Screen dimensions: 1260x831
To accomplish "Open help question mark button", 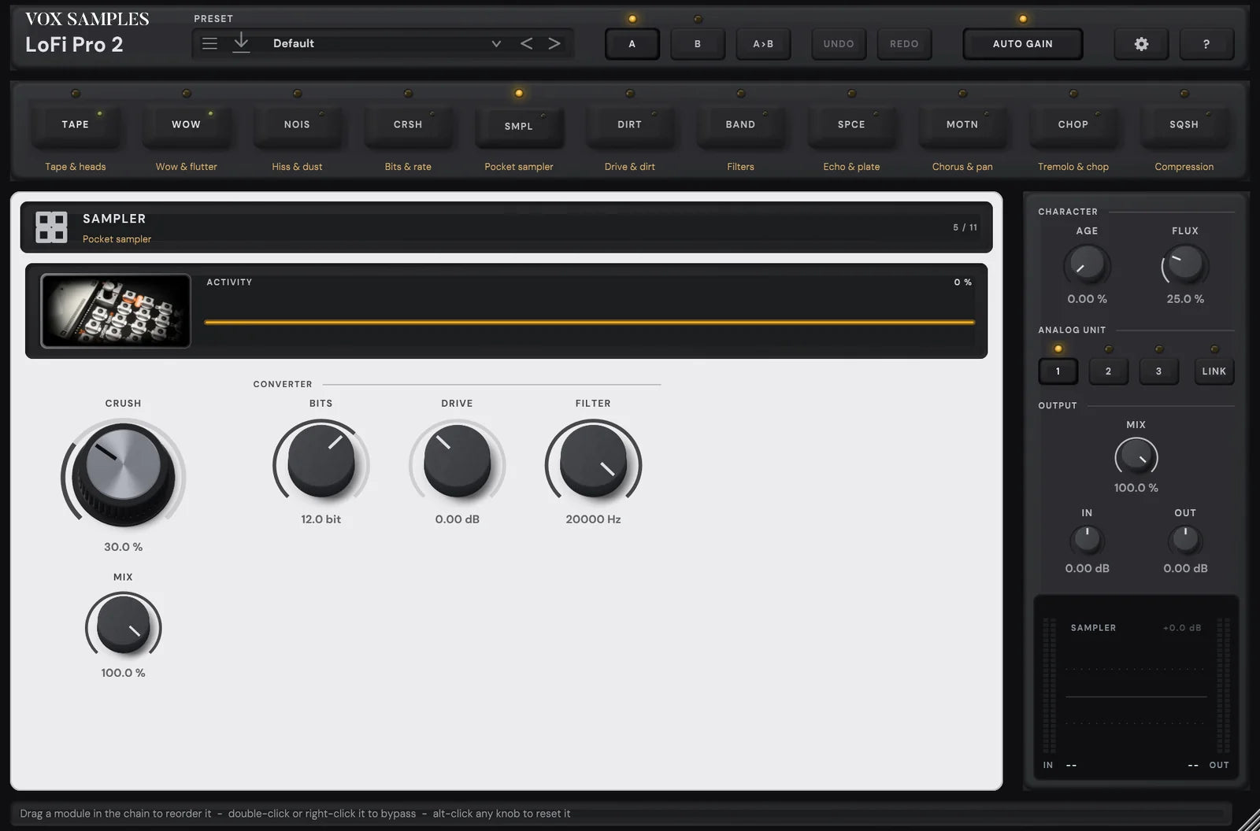I will 1206,44.
